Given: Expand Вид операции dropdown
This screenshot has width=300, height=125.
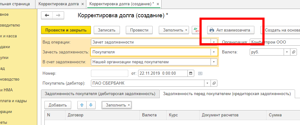Looking at the screenshot, I should 214,42.
